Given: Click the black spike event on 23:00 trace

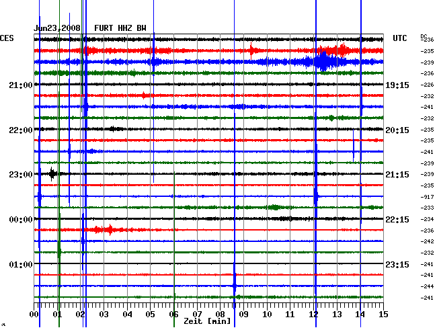Looking at the screenshot, I should click(x=52, y=174).
